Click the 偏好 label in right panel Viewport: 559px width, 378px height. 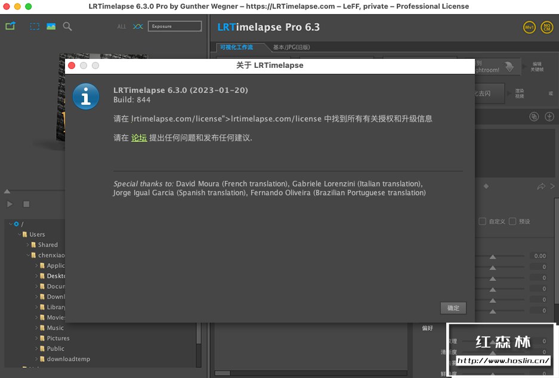tap(427, 328)
